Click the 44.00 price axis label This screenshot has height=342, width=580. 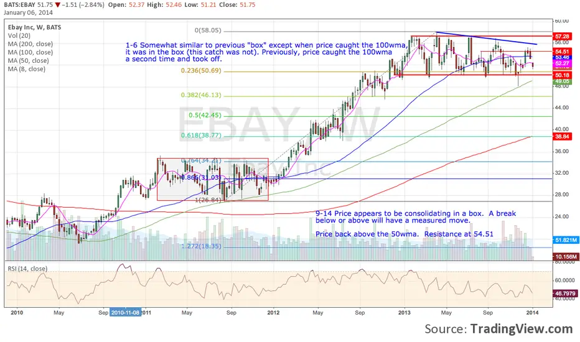[x=561, y=108]
